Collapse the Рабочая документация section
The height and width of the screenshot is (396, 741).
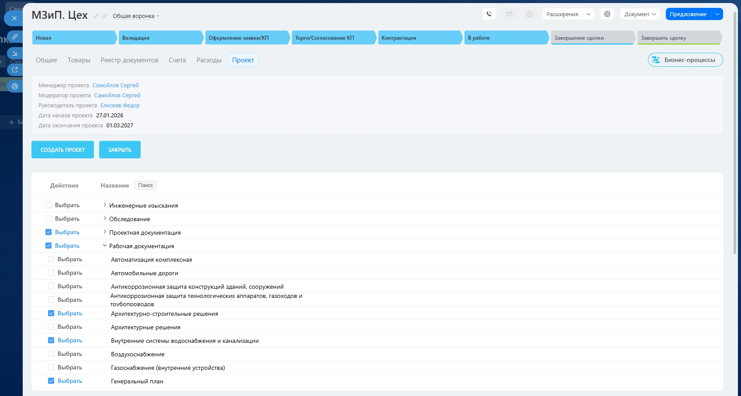pos(105,246)
